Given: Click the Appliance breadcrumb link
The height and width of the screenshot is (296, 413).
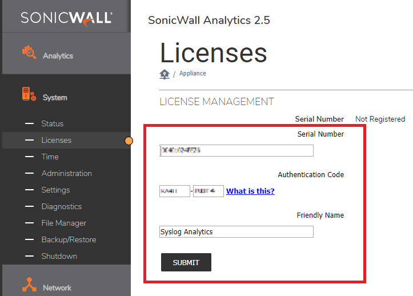Looking at the screenshot, I should (x=193, y=74).
